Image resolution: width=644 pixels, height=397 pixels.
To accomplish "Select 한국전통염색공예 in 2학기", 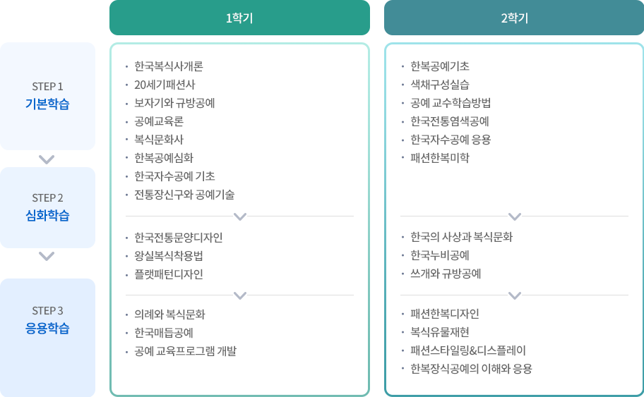I will pos(450,121).
